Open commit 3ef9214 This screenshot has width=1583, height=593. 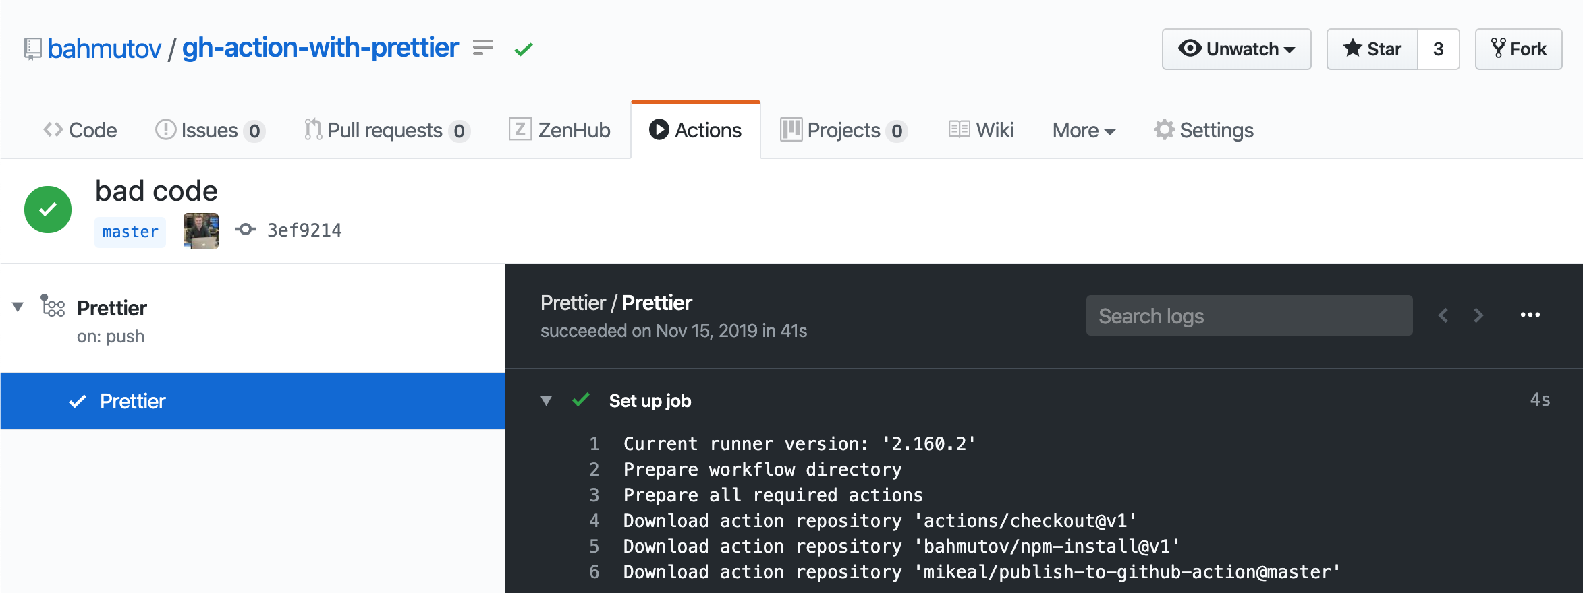coord(304,230)
